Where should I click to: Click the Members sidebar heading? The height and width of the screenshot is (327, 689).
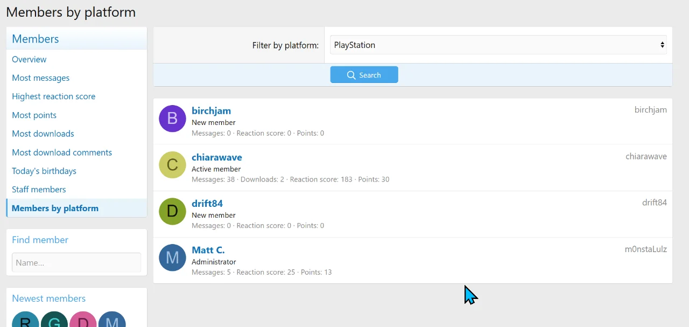click(x=36, y=39)
